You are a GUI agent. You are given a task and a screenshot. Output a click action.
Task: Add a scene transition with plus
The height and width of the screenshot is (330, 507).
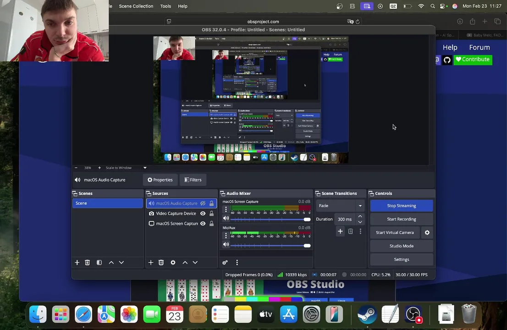(340, 231)
